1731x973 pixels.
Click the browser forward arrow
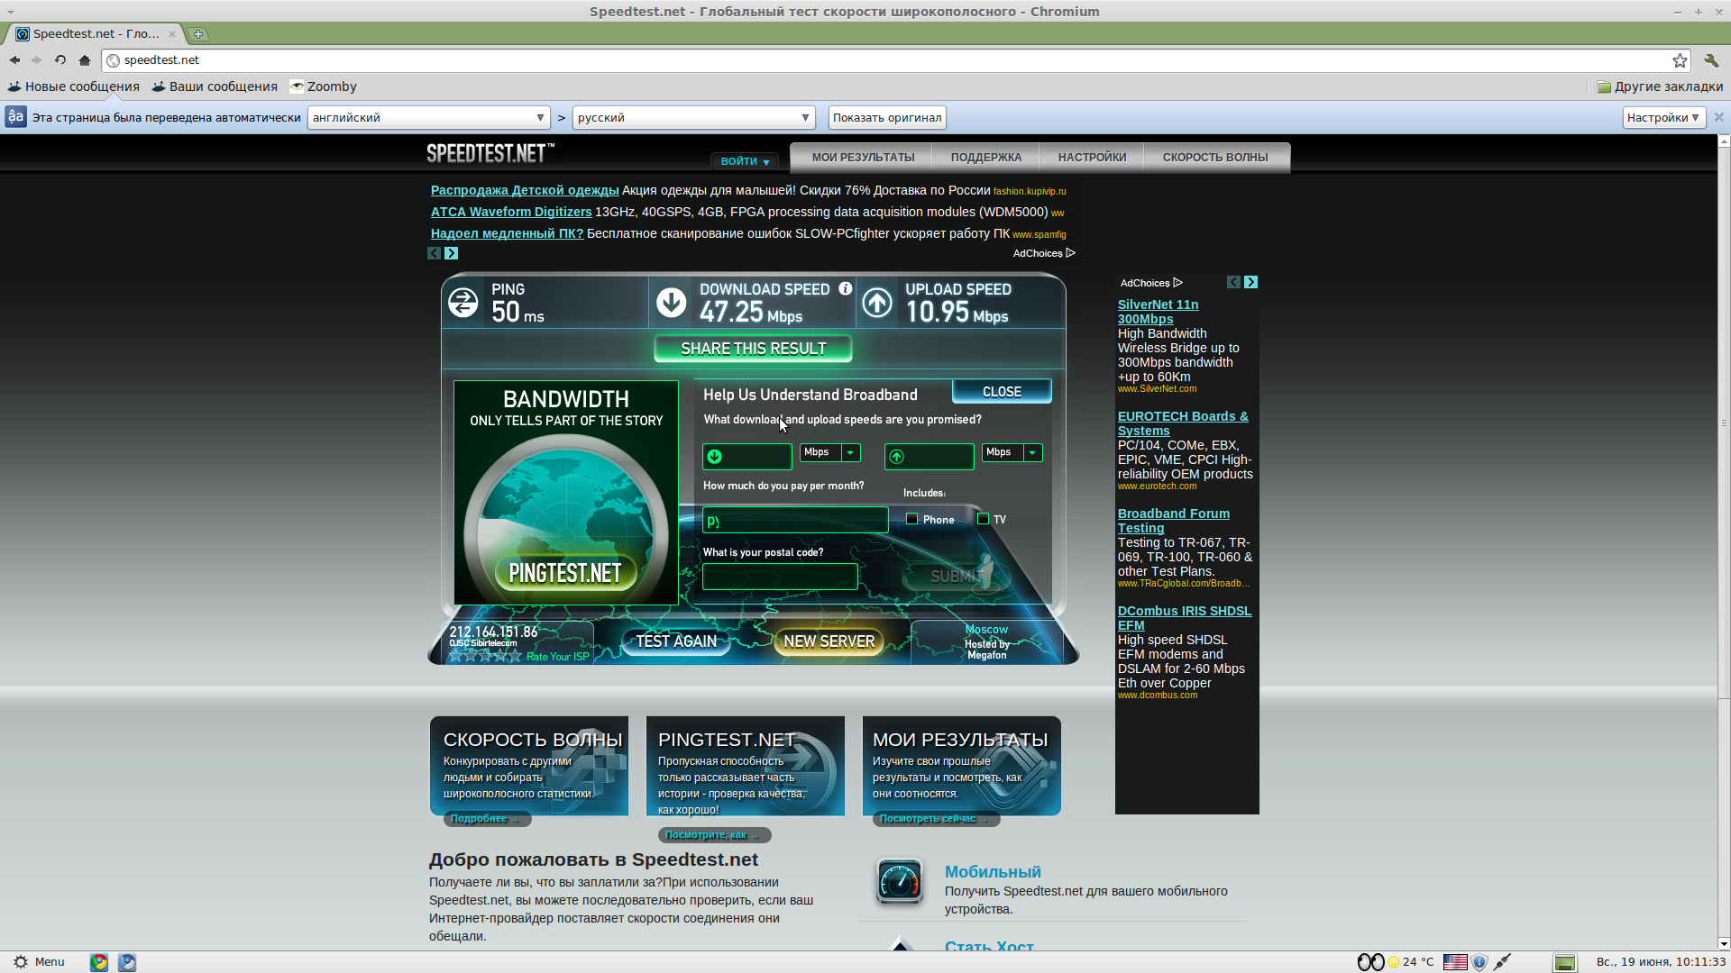37,60
